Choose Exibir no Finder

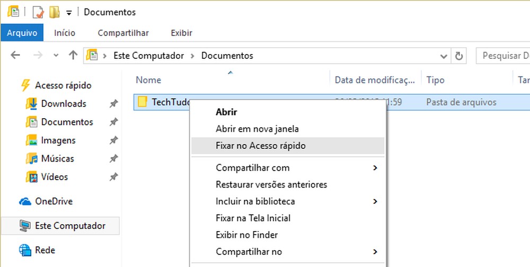tap(247, 235)
